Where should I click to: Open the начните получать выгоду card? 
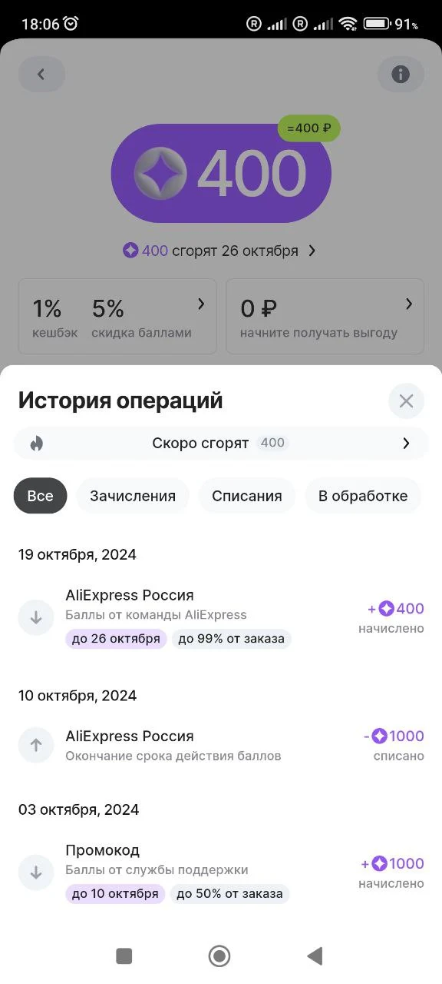coord(325,315)
